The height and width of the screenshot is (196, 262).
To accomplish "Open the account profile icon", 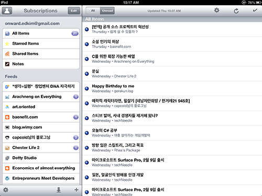I will [x=7, y=11].
